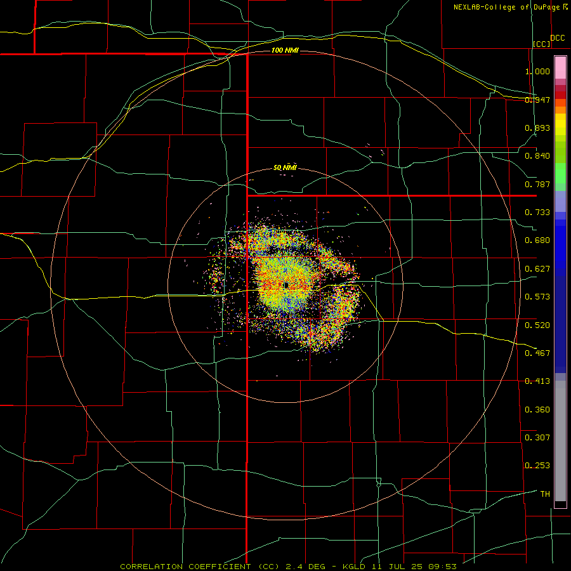Select the 1.000 legend value
571x571 pixels.
point(537,71)
